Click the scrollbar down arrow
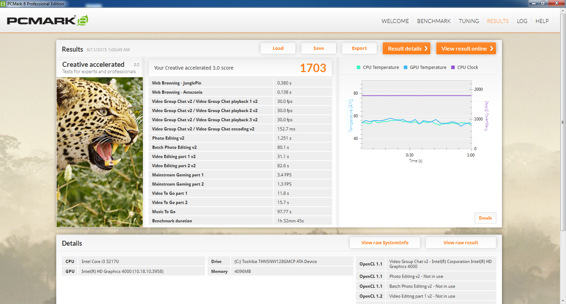The height and width of the screenshot is (304, 566). [563, 301]
